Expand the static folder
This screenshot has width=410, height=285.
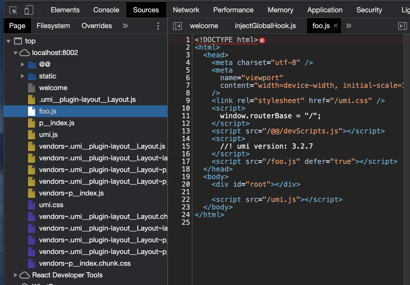(23, 76)
